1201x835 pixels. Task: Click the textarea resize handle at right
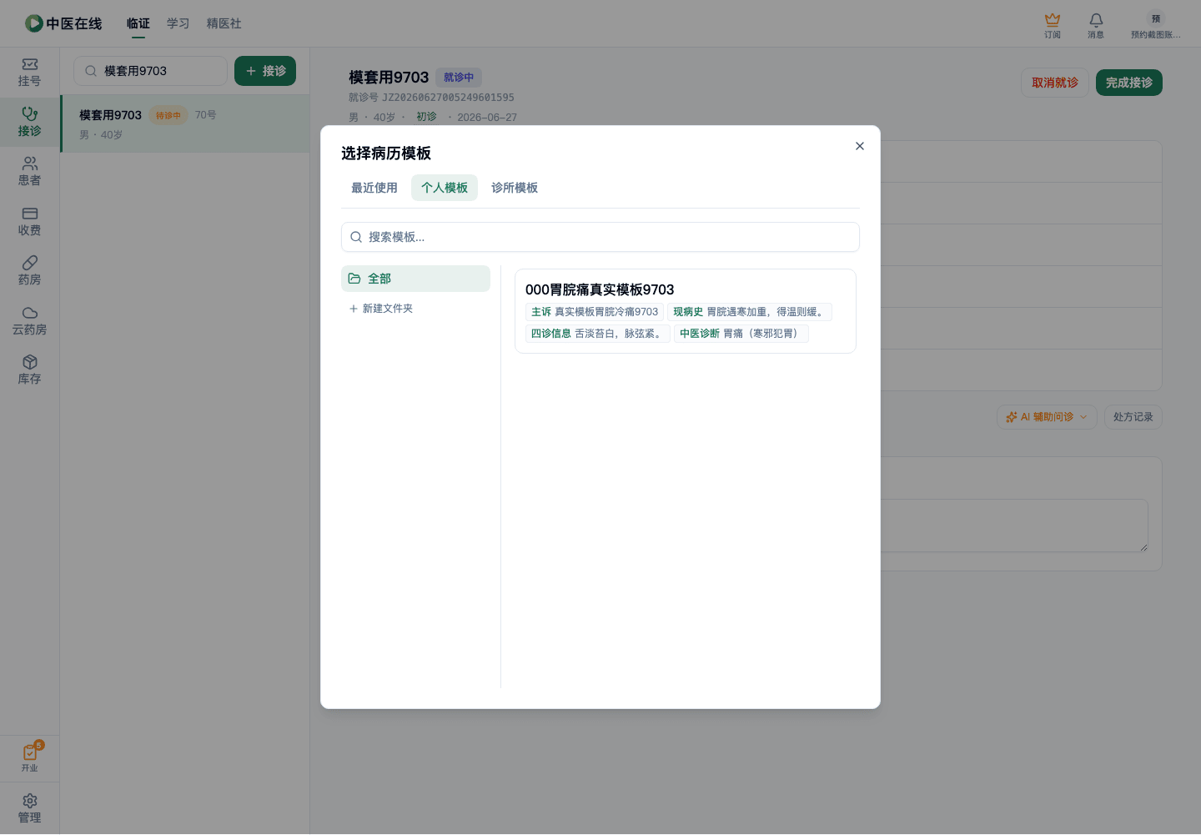click(x=1143, y=547)
